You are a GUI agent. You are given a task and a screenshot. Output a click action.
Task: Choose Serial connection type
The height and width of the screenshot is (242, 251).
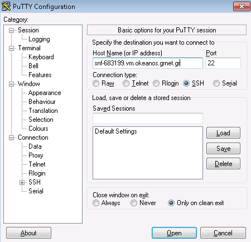click(216, 83)
